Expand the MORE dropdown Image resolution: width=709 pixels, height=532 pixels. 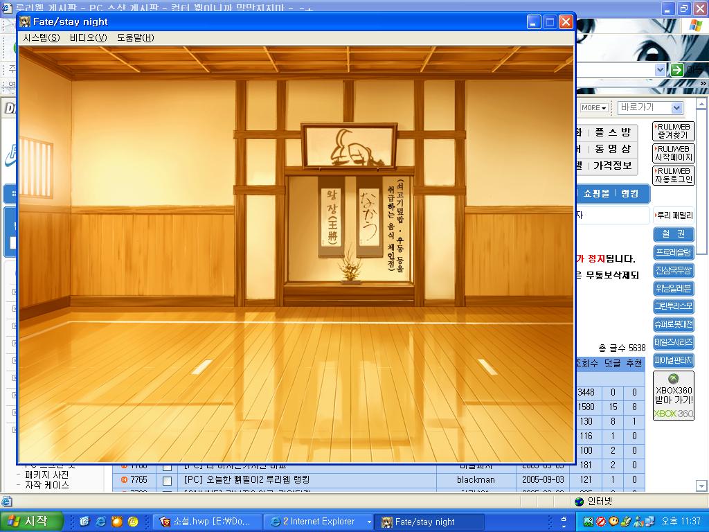pyautogui.click(x=593, y=107)
